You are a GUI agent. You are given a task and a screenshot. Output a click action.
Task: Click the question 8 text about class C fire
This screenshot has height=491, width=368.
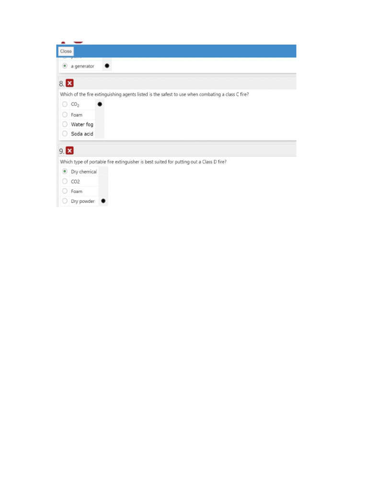coord(154,94)
